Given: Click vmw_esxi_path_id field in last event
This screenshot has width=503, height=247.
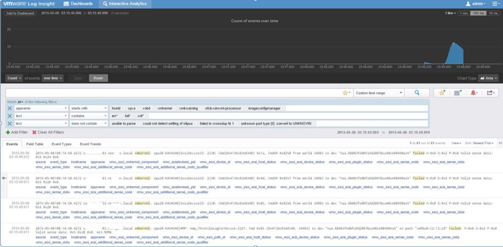Looking at the screenshot, I should tap(211, 237).
